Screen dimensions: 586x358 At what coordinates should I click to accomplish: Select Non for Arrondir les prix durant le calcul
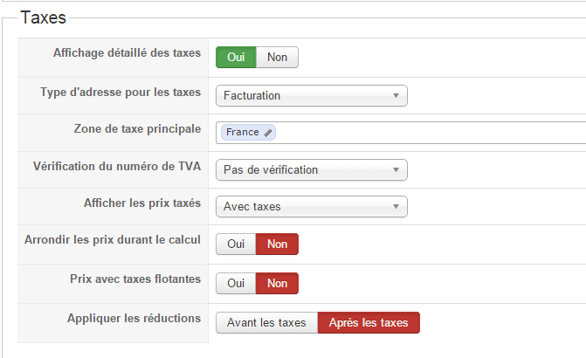coord(277,244)
